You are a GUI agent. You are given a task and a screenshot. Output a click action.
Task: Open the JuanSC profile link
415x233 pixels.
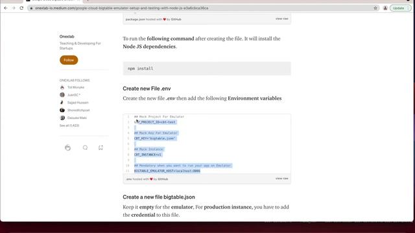(74, 95)
